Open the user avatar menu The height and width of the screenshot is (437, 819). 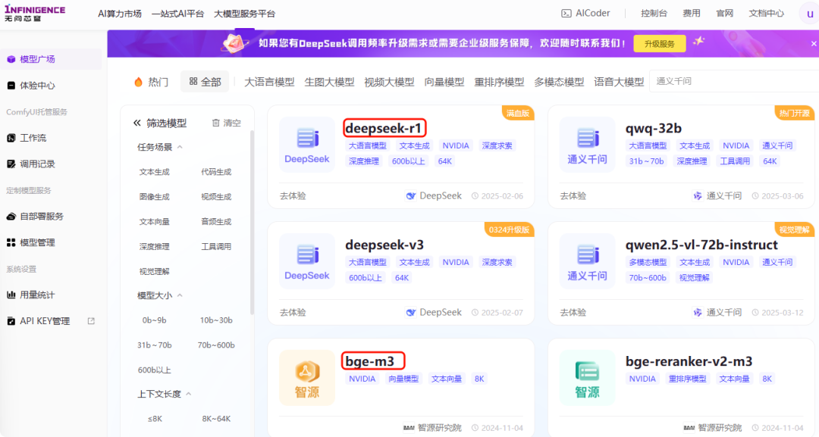[x=810, y=14]
